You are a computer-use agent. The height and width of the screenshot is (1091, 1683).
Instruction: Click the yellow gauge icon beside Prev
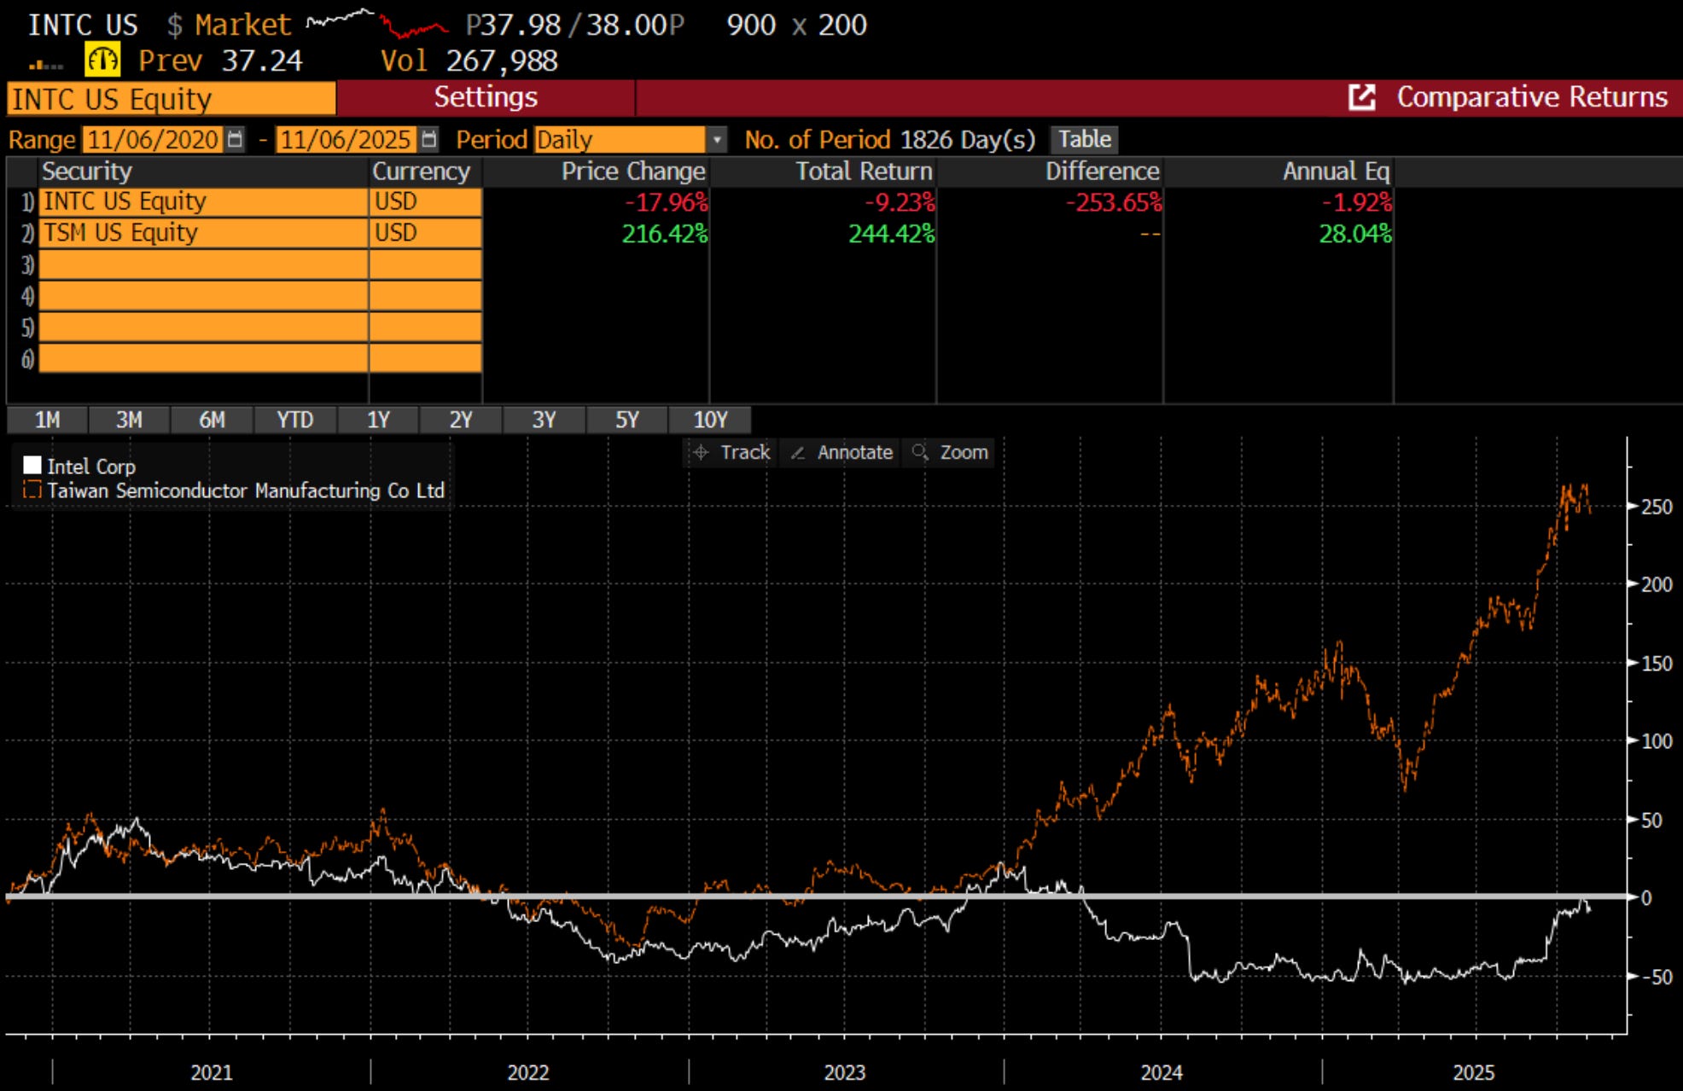pyautogui.click(x=102, y=61)
